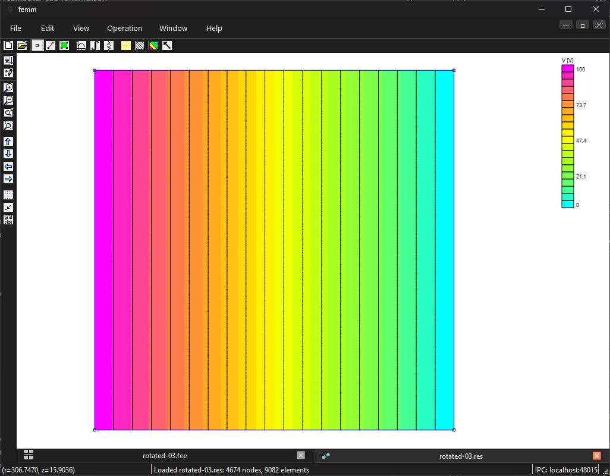Click the zoom out magnifier icon
Image resolution: width=610 pixels, height=476 pixels.
[8, 100]
